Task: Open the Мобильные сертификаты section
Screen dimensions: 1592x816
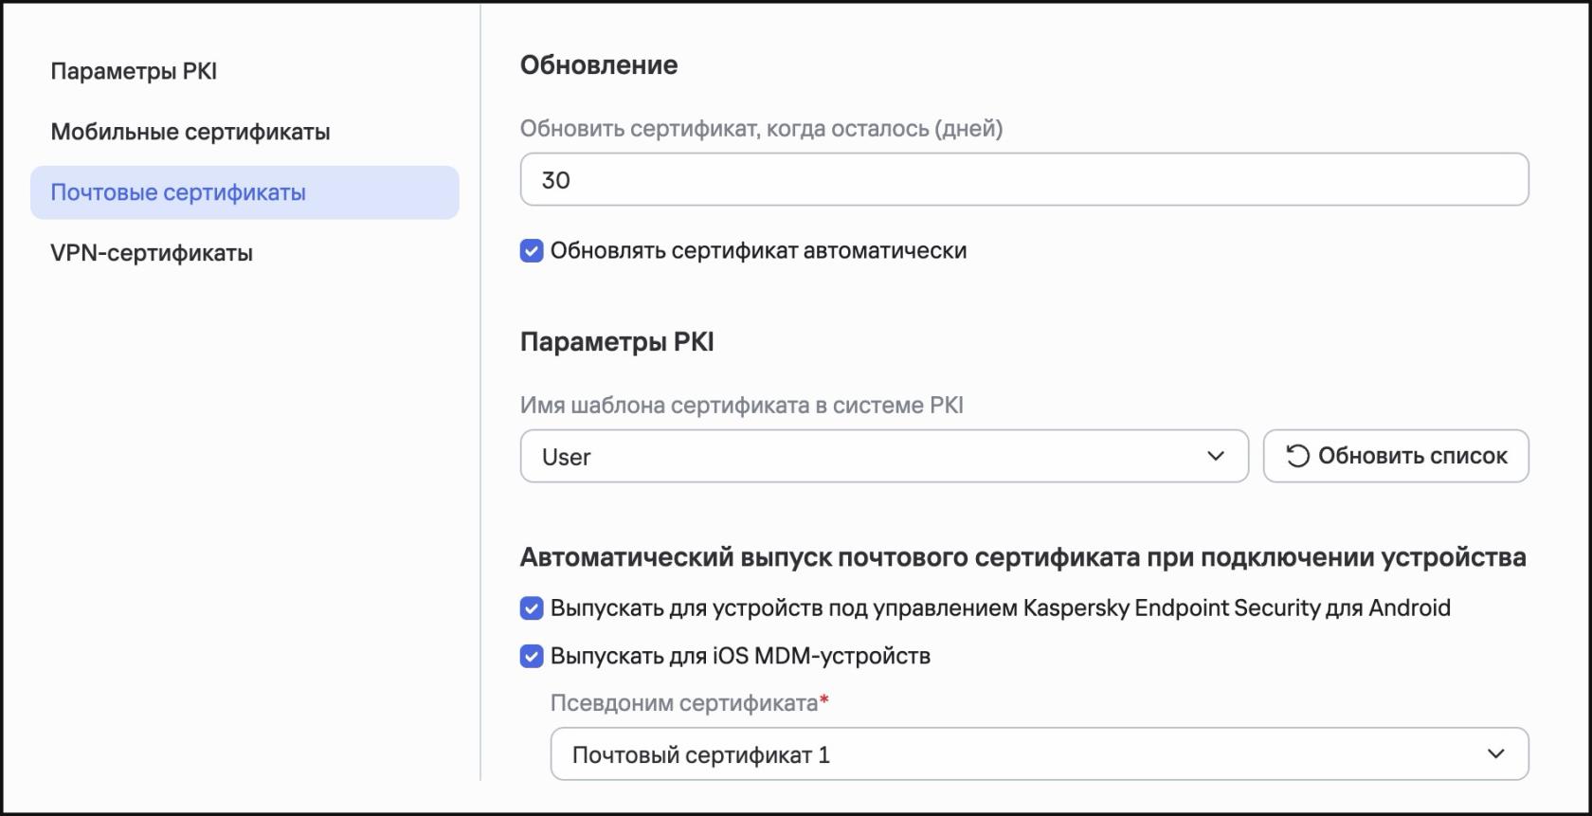Action: click(190, 132)
